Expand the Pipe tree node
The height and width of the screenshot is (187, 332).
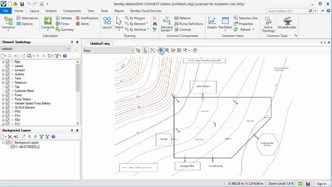pyautogui.click(x=3, y=62)
